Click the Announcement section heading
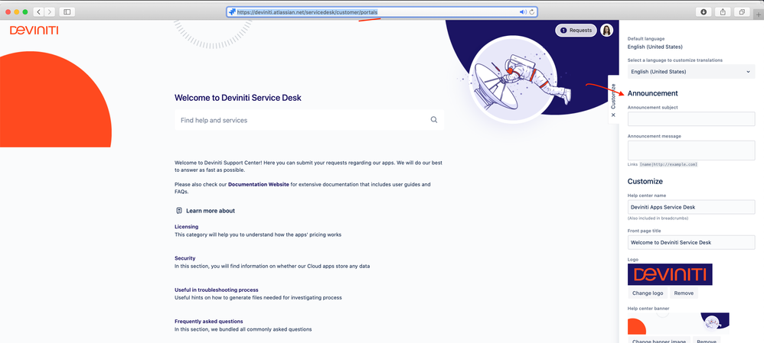This screenshot has width=764, height=343. pyautogui.click(x=652, y=93)
